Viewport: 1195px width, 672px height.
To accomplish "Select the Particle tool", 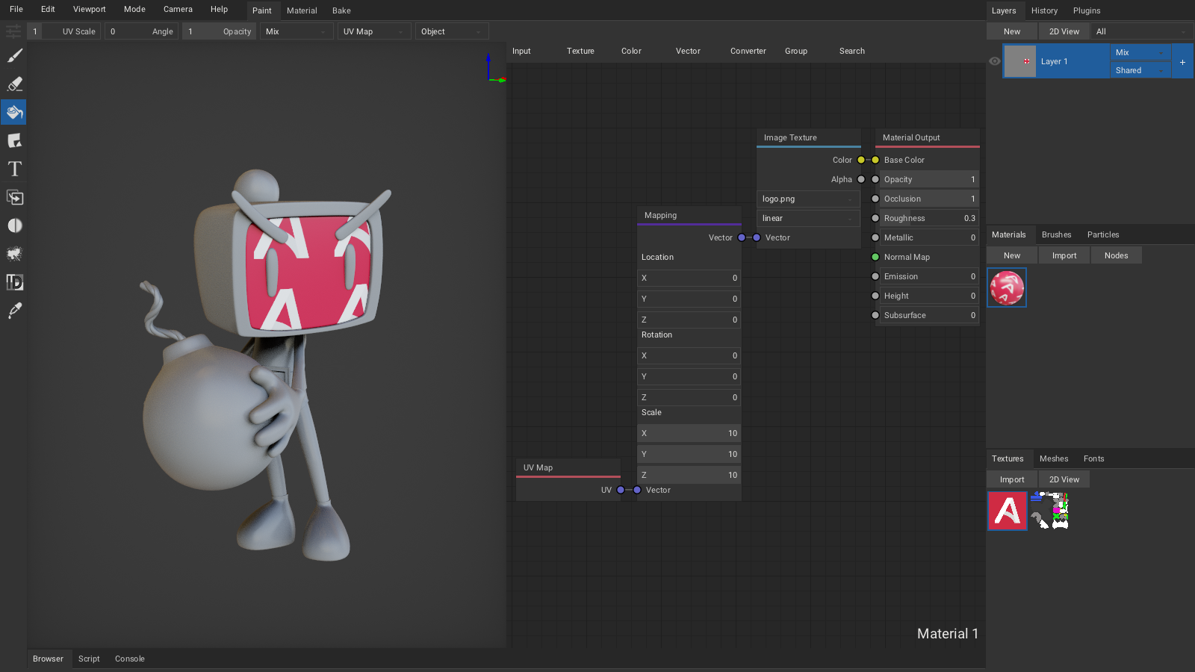I will click(x=14, y=255).
